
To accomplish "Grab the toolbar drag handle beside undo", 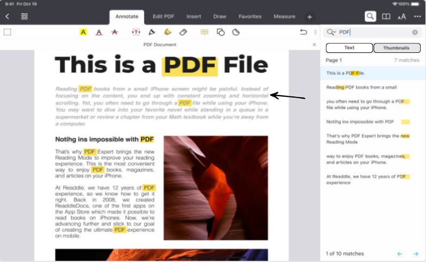I will point(315,32).
